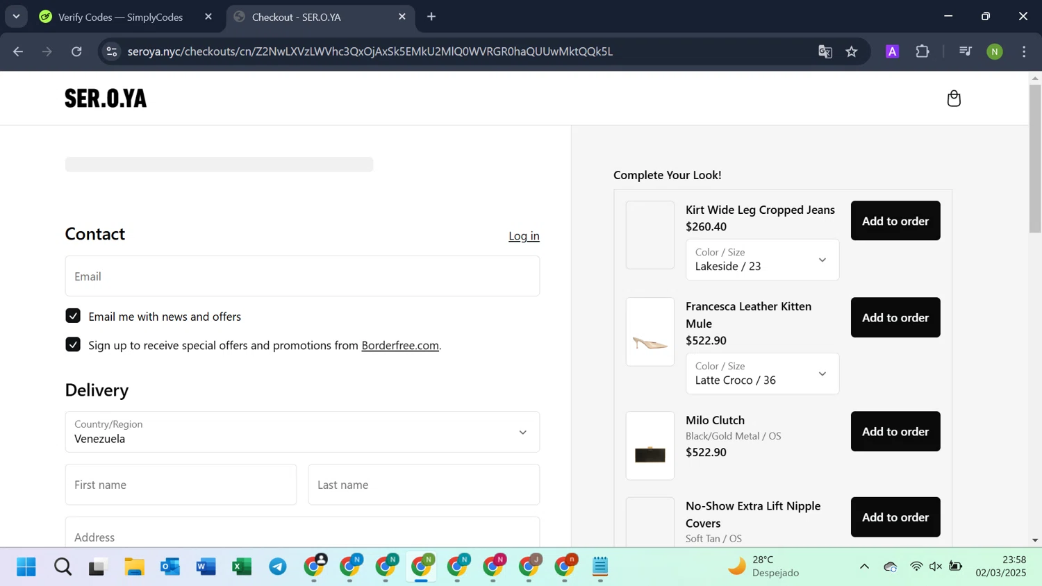
Task: Click the Address input field
Action: point(302,533)
